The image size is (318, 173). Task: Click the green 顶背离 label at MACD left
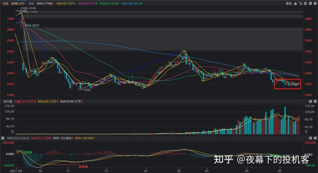[x=27, y=152]
